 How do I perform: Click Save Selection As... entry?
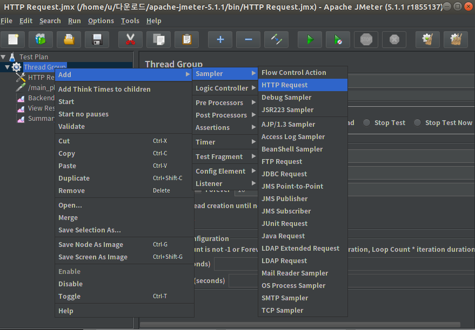(124, 230)
